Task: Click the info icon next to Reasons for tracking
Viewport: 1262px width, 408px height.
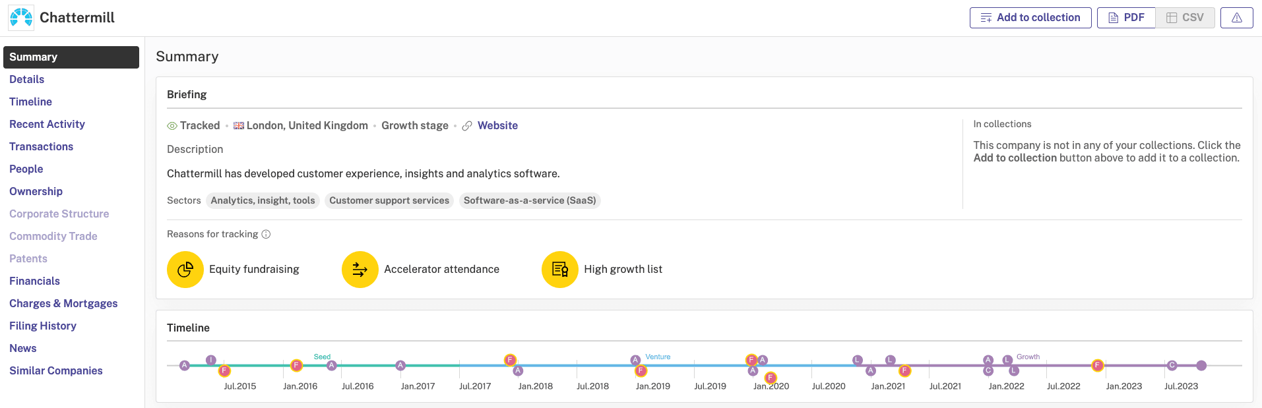Action: tap(266, 234)
